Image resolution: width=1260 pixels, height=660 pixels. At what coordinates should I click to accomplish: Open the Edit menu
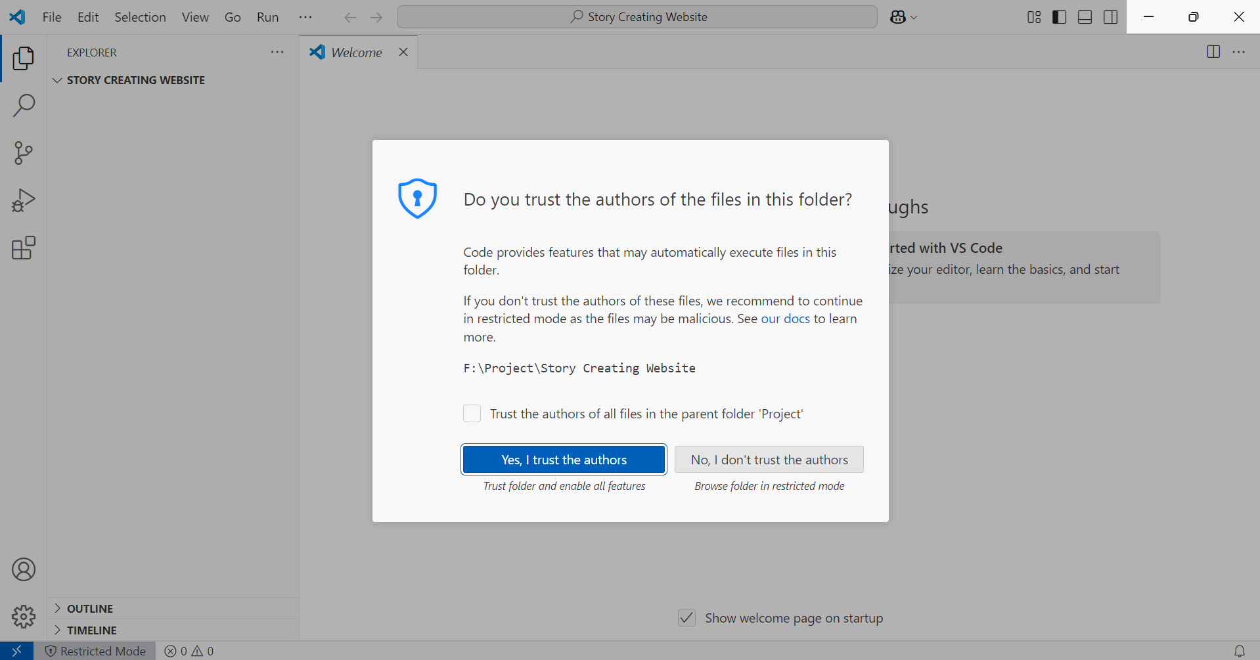88,17
